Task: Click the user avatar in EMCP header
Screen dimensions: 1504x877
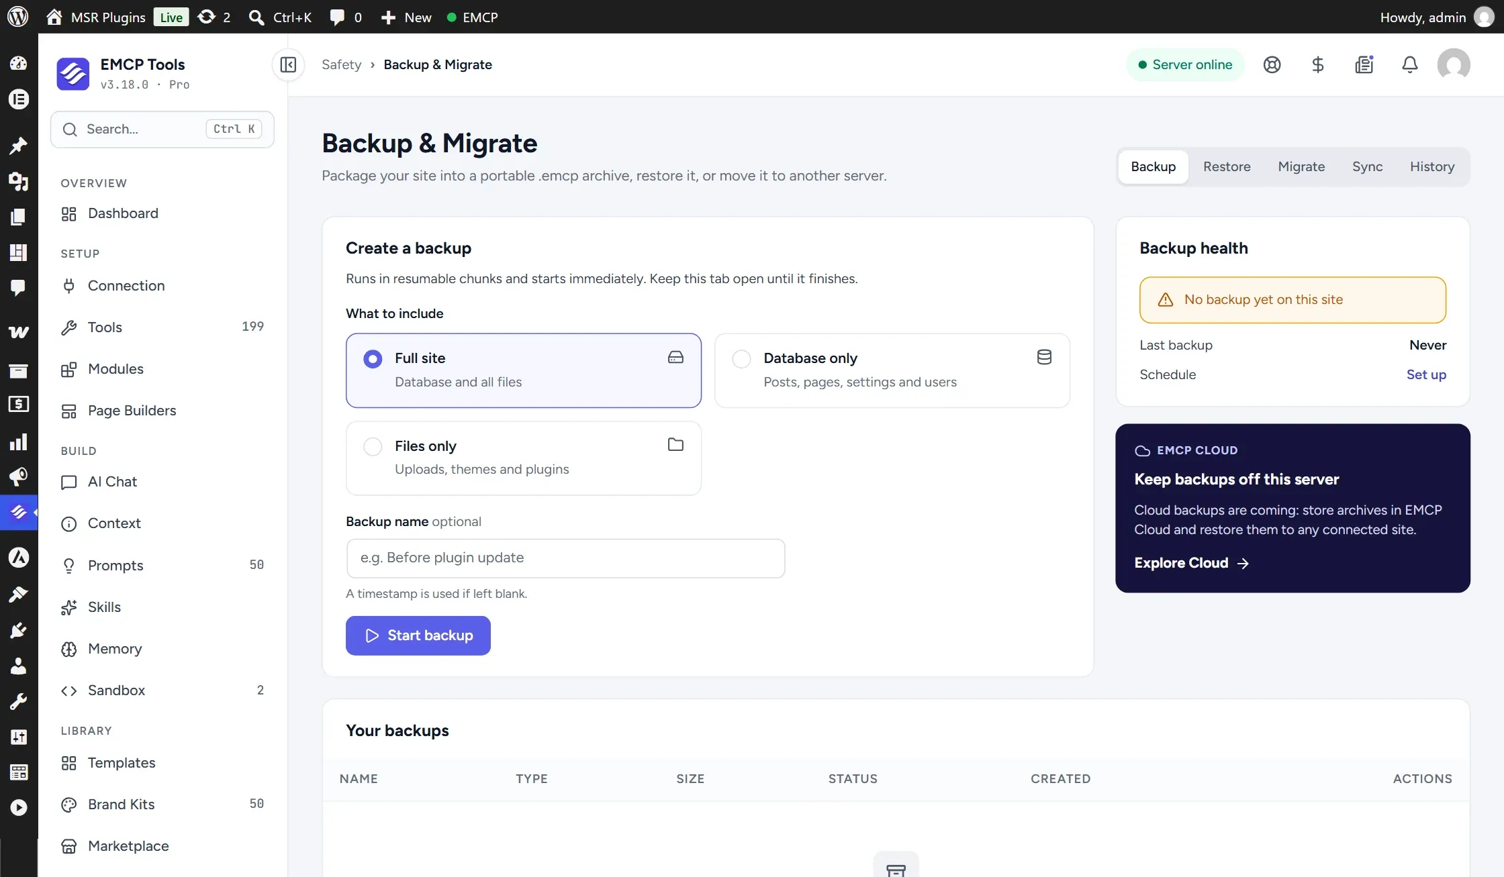Action: tap(1454, 64)
